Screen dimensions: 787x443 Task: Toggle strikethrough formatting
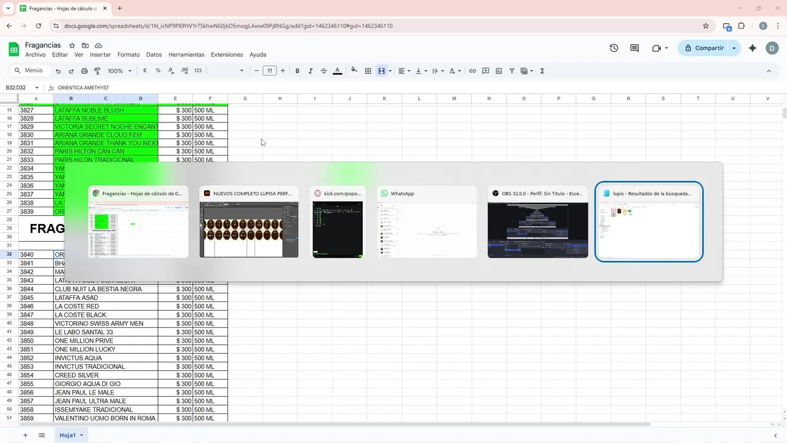(324, 71)
